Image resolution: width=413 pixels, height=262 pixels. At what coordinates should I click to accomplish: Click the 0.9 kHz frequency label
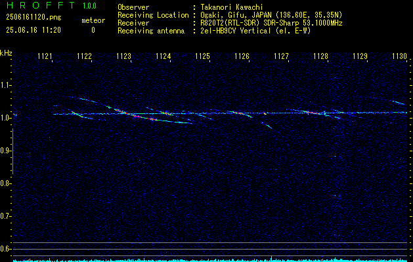(x=5, y=151)
